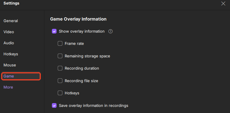Image resolution: width=230 pixels, height=113 pixels.
Task: Switch to the Video settings tab
Action: (x=9, y=32)
